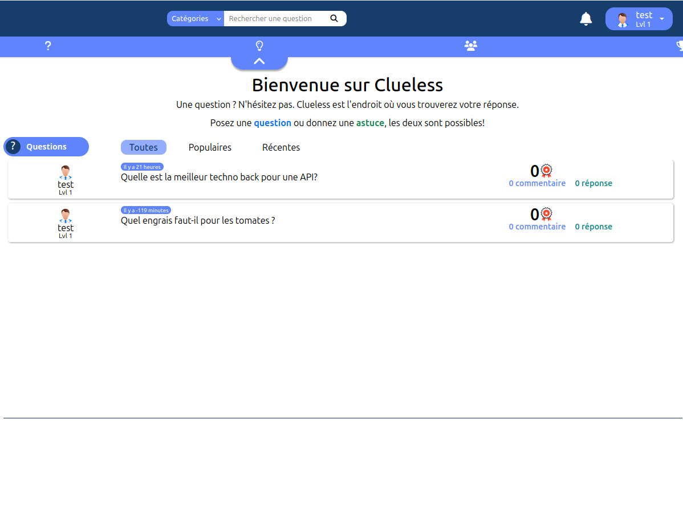Viewport: 683px width, 512px height.
Task: Click the search magnifier icon
Action: (334, 18)
